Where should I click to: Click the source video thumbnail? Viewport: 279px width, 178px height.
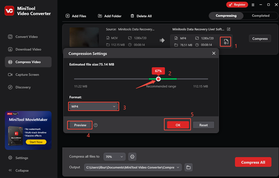pos(84,37)
